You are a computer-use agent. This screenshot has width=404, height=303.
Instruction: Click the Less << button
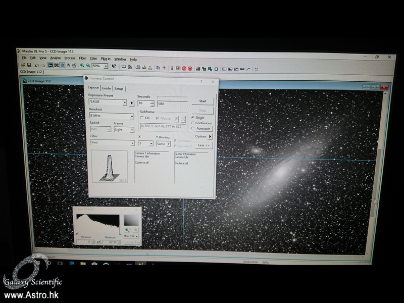[x=203, y=145]
